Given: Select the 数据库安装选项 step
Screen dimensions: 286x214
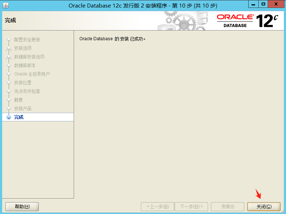Looking at the screenshot, I should (29, 57).
